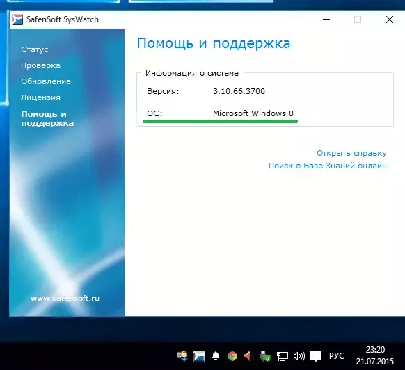The height and width of the screenshot is (370, 405).
Task: Click the briefcase download tray icon
Action: click(x=182, y=356)
